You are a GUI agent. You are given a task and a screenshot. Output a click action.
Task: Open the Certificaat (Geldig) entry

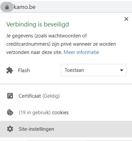[x=66, y=96]
